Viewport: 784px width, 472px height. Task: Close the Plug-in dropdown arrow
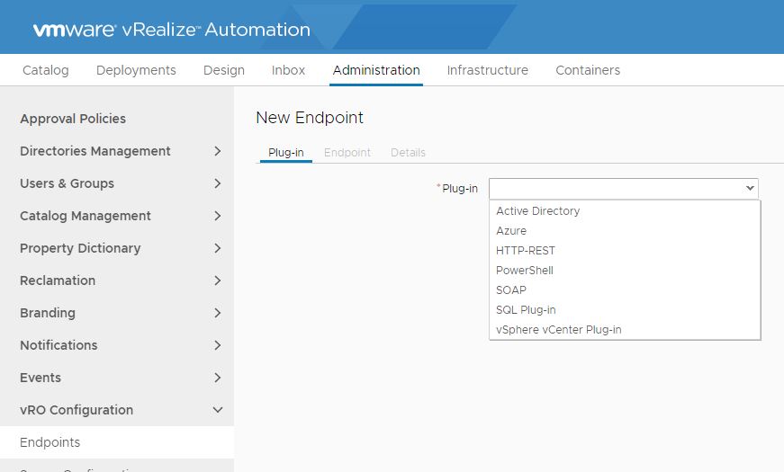[x=750, y=188]
